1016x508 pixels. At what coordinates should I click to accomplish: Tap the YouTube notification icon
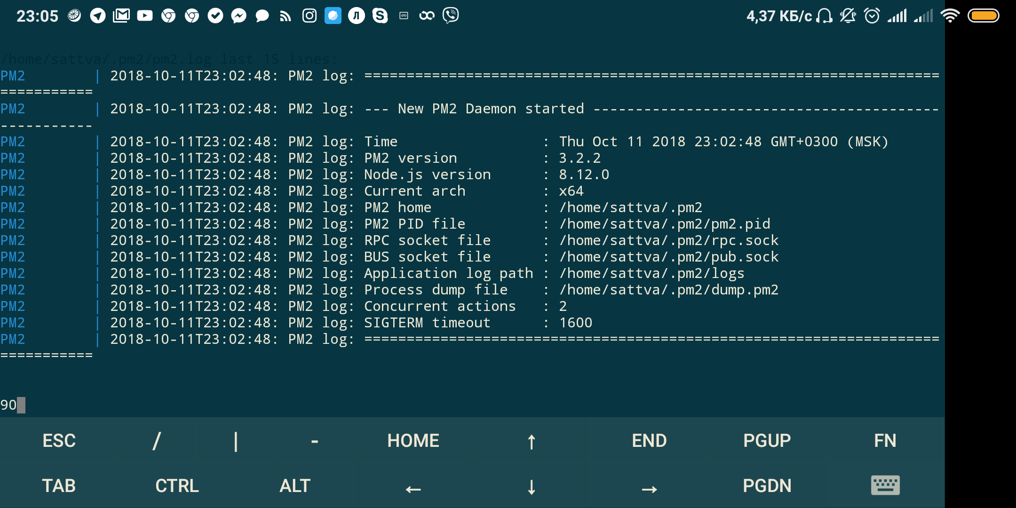[x=145, y=16]
